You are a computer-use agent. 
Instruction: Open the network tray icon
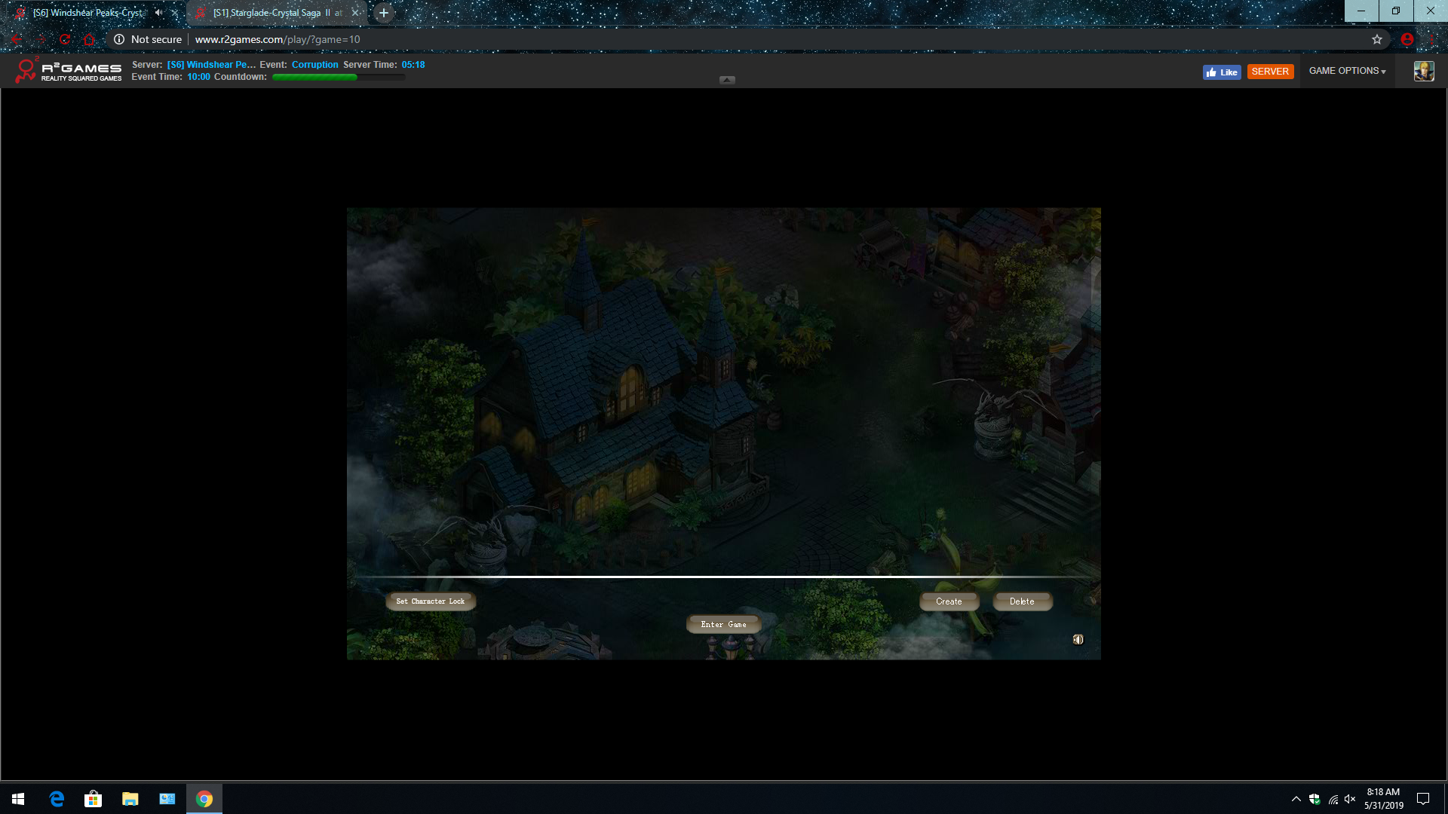tap(1333, 799)
